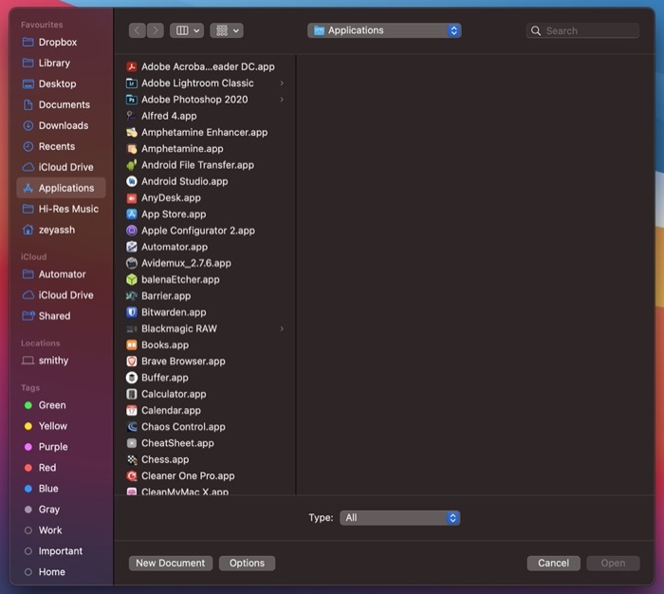Select the Android Studio.app icon
This screenshot has width=664, height=594.
tap(132, 181)
